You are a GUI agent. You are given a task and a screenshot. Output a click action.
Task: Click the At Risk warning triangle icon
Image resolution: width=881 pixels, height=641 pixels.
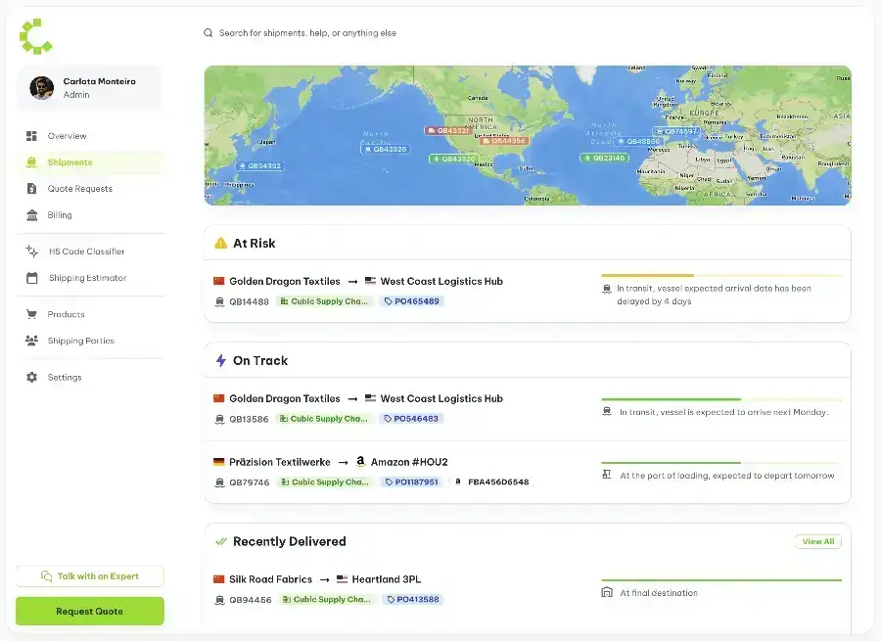click(221, 243)
